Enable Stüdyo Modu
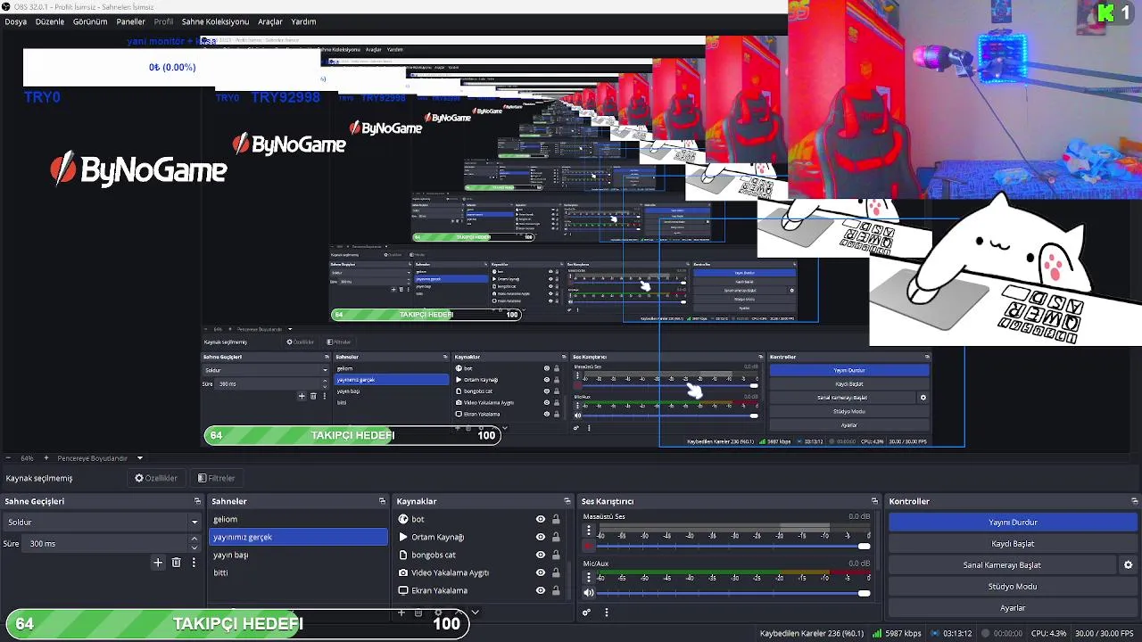 (x=1013, y=586)
